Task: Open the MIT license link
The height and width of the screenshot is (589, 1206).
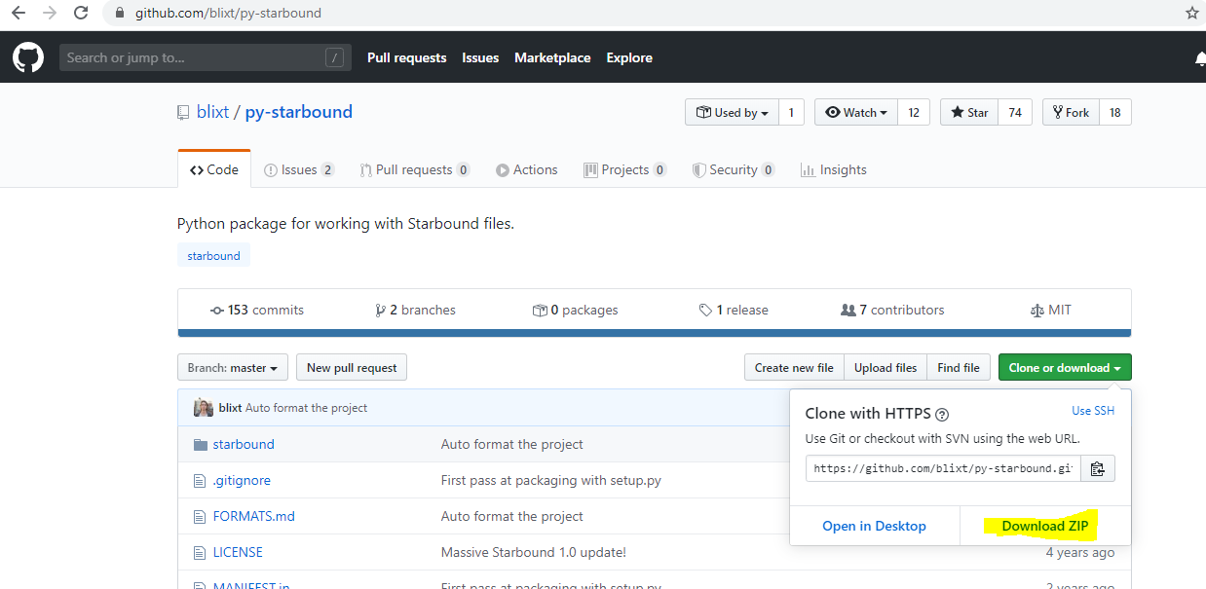Action: (1050, 310)
